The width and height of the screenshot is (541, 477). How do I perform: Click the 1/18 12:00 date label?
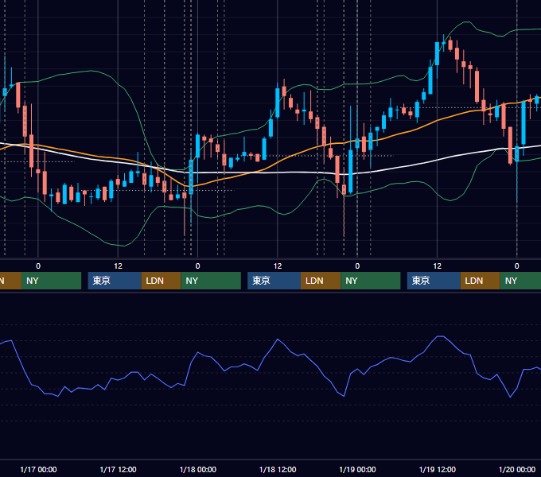coord(278,469)
